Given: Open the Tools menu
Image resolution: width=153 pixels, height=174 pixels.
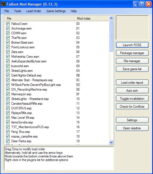Looking at the screenshot, I should click(17, 11).
